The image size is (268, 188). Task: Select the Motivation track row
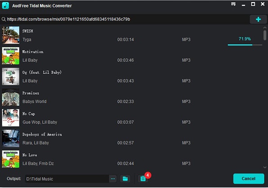(132, 56)
